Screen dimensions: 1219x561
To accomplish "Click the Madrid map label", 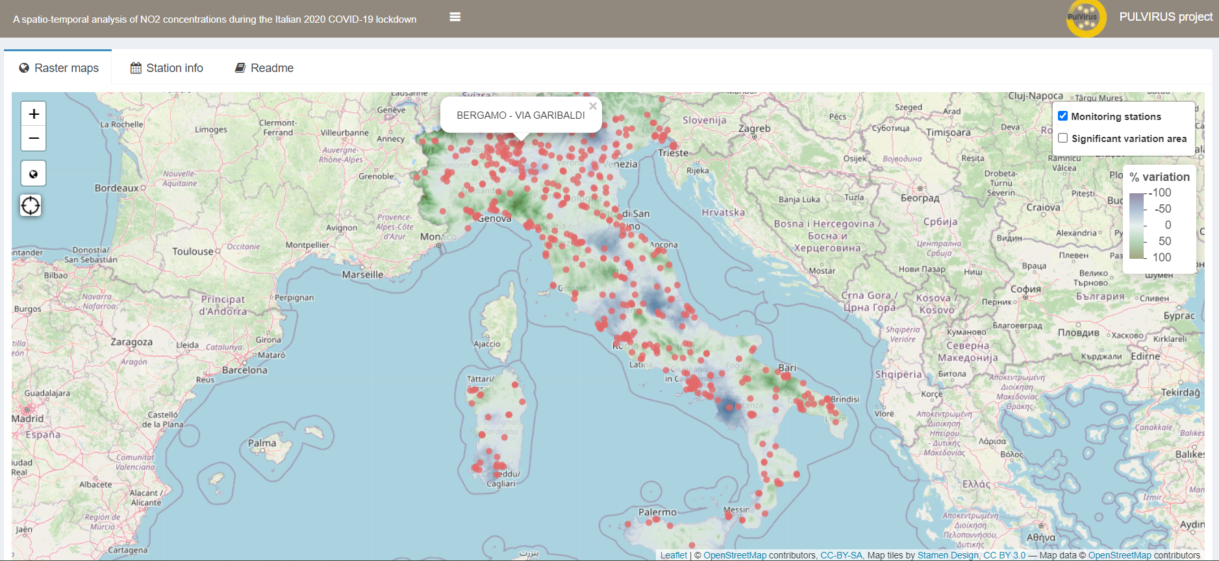I will [x=28, y=419].
